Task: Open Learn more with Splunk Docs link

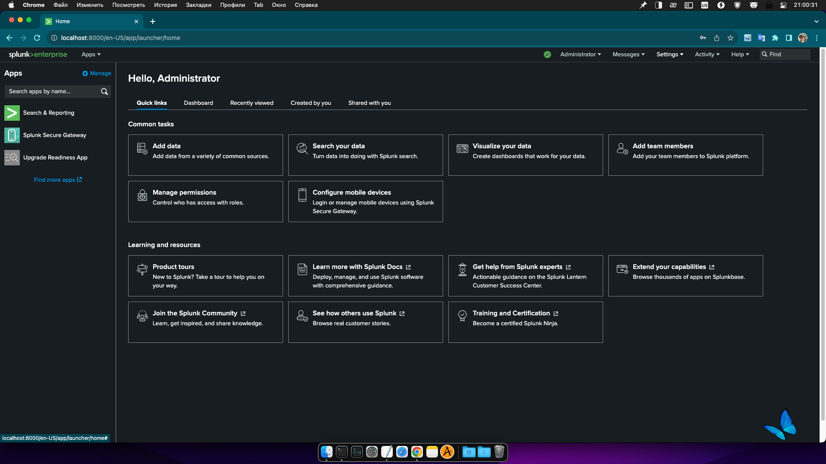Action: point(358,267)
